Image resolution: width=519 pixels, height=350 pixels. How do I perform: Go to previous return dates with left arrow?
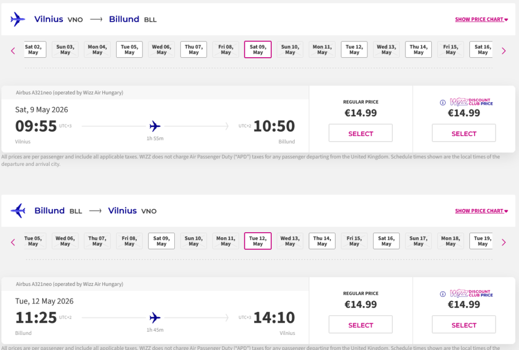[13, 242]
